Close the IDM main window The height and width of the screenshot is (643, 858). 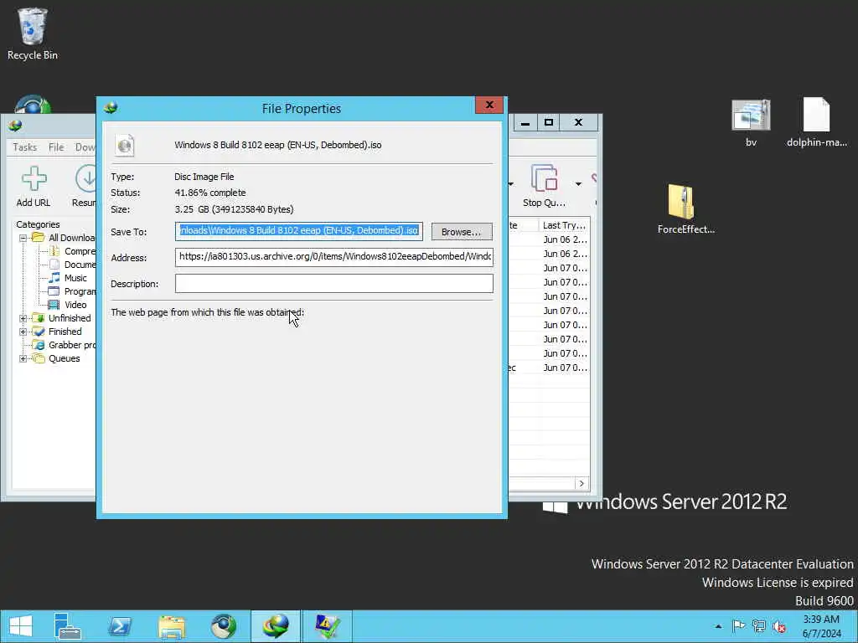pos(578,123)
